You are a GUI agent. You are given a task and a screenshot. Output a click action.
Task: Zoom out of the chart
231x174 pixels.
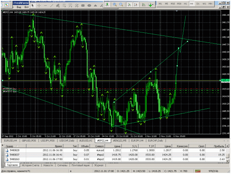point(121,5)
